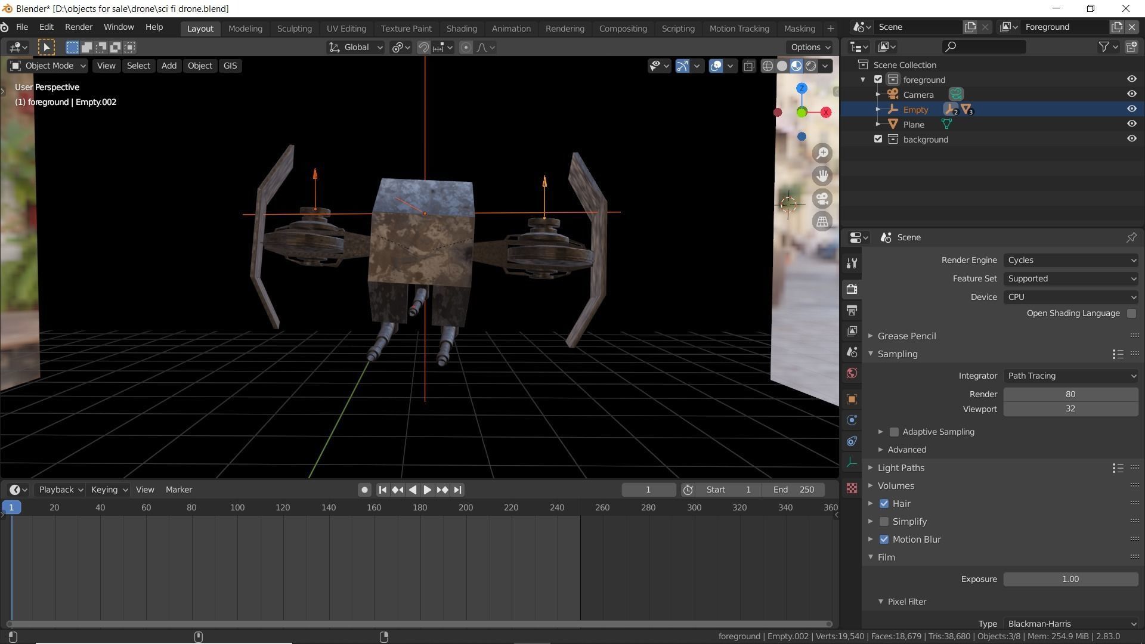1145x644 pixels.
Task: Expand Camera item in outliner
Action: 878,94
